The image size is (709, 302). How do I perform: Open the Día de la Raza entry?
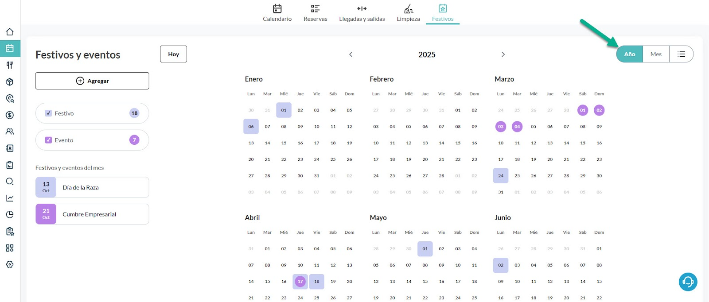click(x=92, y=187)
